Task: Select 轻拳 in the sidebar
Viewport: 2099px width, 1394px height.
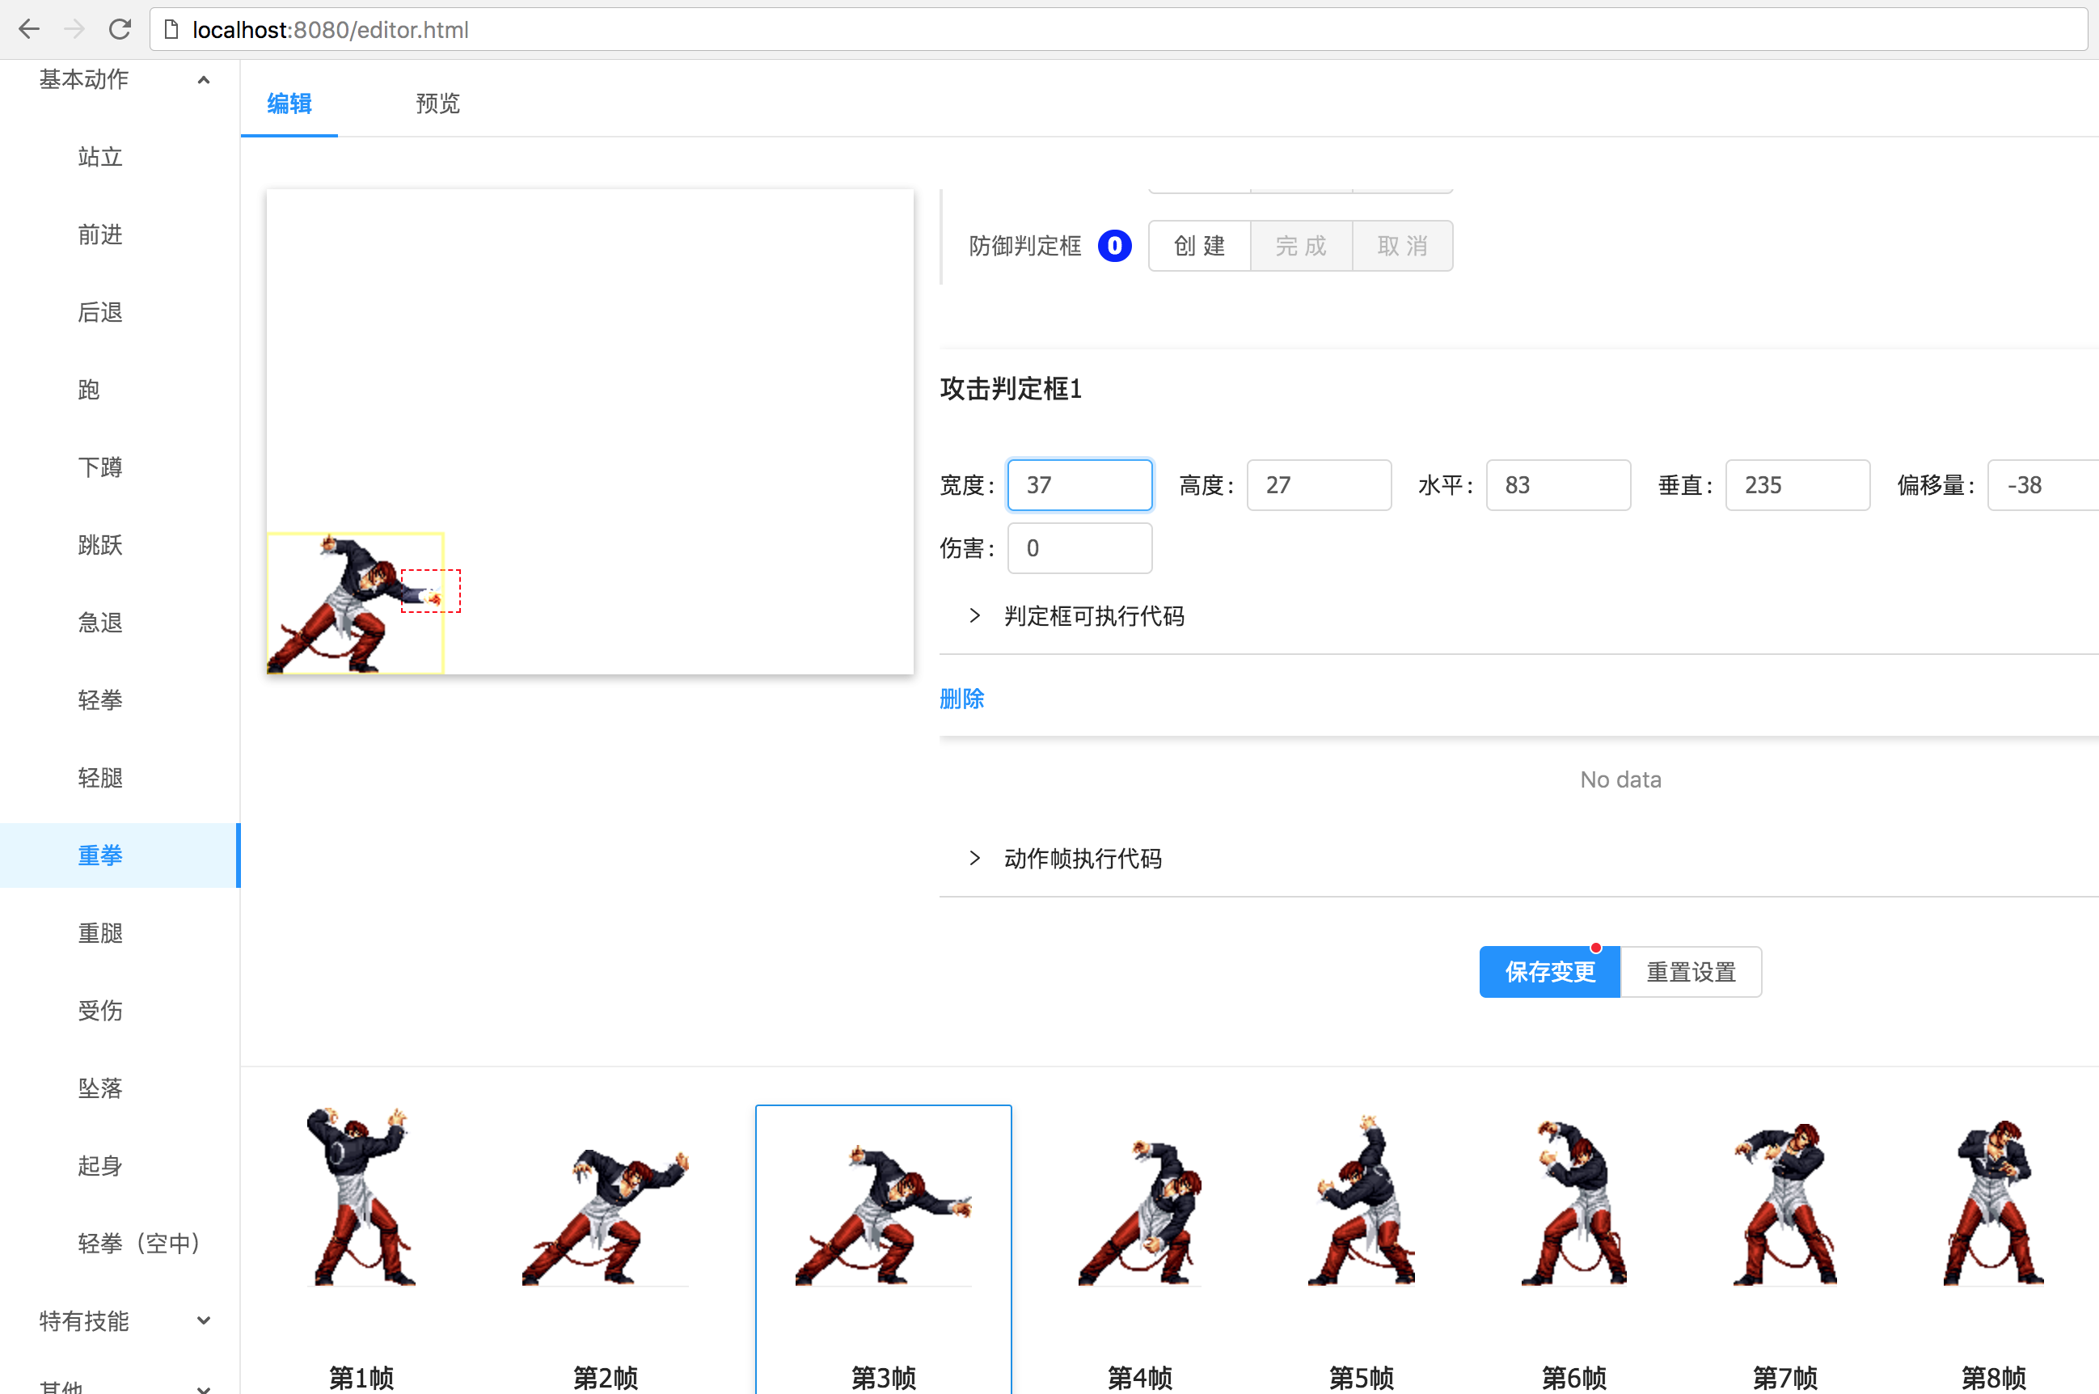Action: click(100, 700)
